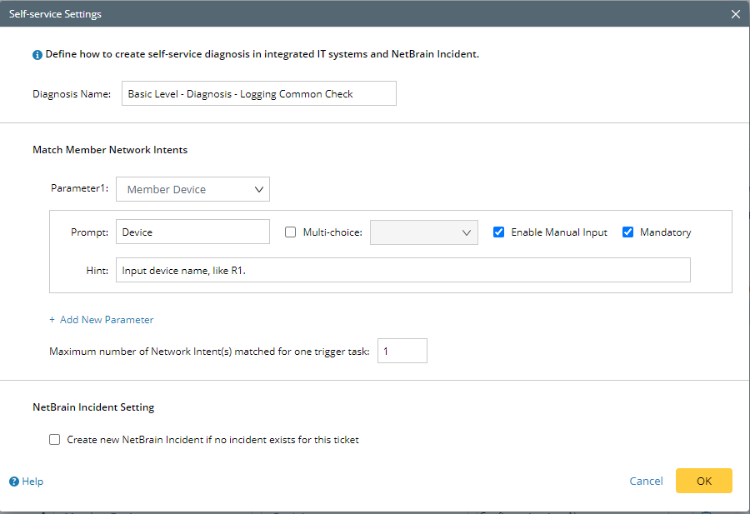This screenshot has height=514, width=750.
Task: Click the NetBrain Incident Setting heading
Action: click(x=93, y=407)
